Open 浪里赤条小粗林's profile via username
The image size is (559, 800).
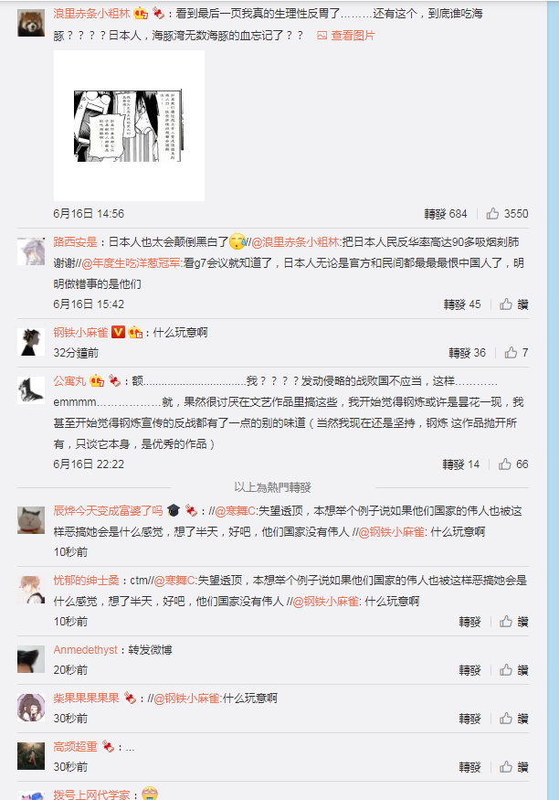(91, 14)
